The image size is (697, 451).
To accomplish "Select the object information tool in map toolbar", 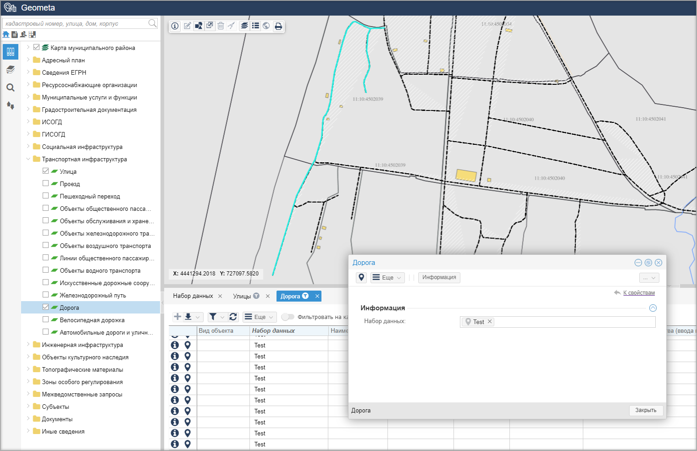I will (175, 26).
